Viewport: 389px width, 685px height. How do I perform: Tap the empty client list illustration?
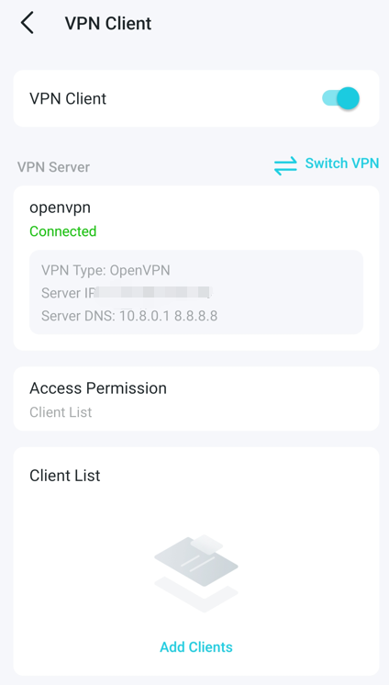(x=196, y=573)
